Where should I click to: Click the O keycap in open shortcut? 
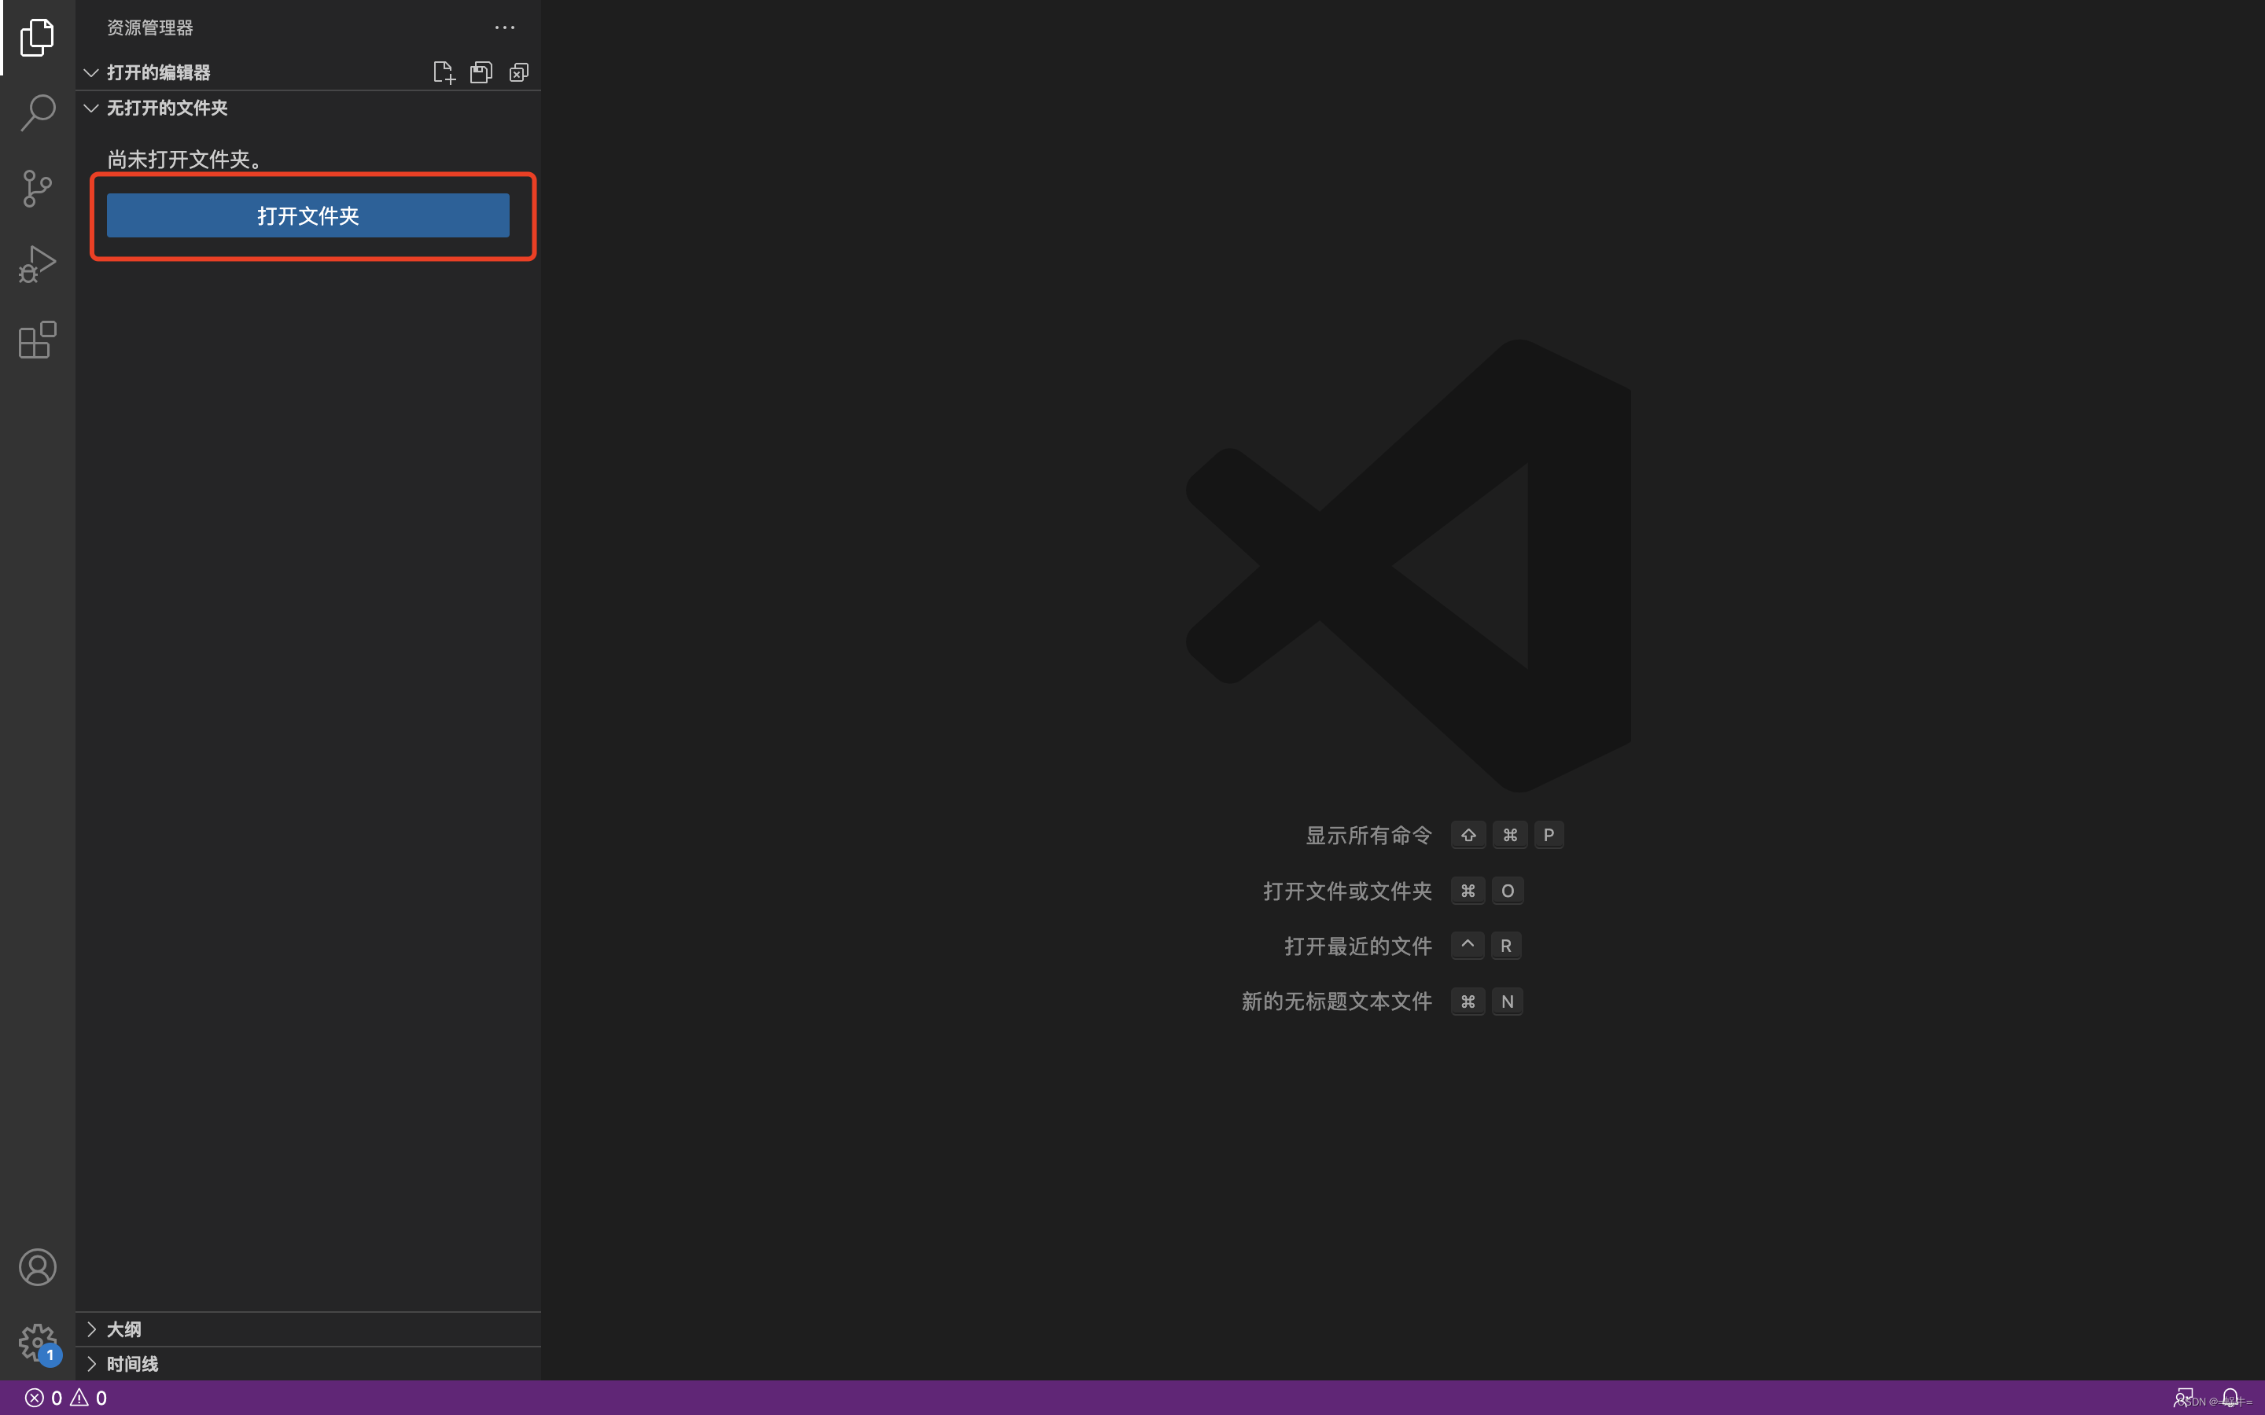click(1507, 891)
